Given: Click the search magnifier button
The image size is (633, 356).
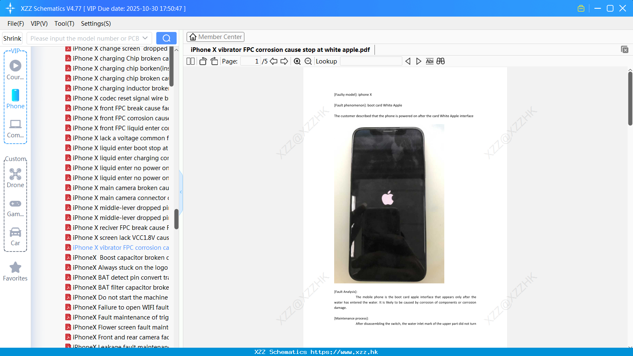Looking at the screenshot, I should (x=166, y=38).
